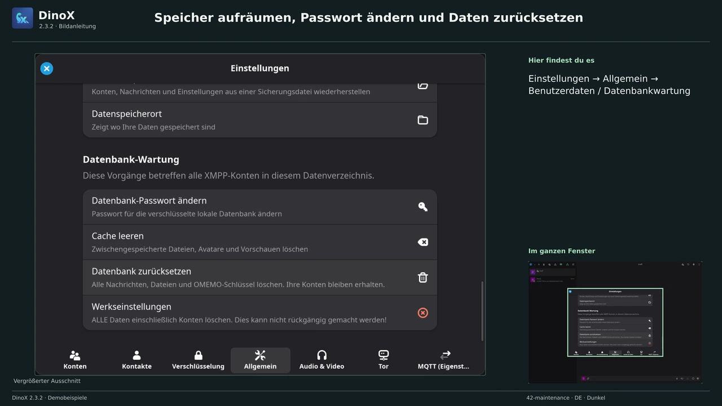Switch to the MQTT tab

(x=443, y=360)
